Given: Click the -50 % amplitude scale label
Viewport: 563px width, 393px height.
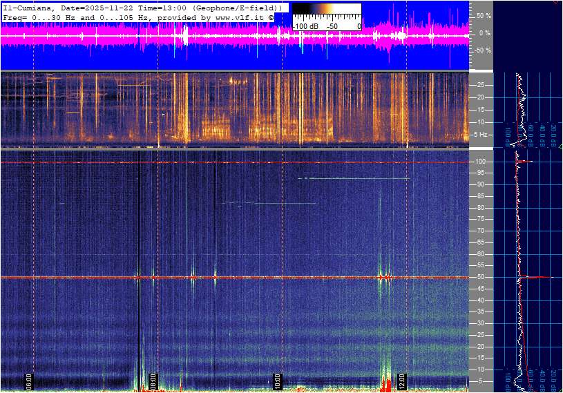Looking at the screenshot, I should click(484, 50).
